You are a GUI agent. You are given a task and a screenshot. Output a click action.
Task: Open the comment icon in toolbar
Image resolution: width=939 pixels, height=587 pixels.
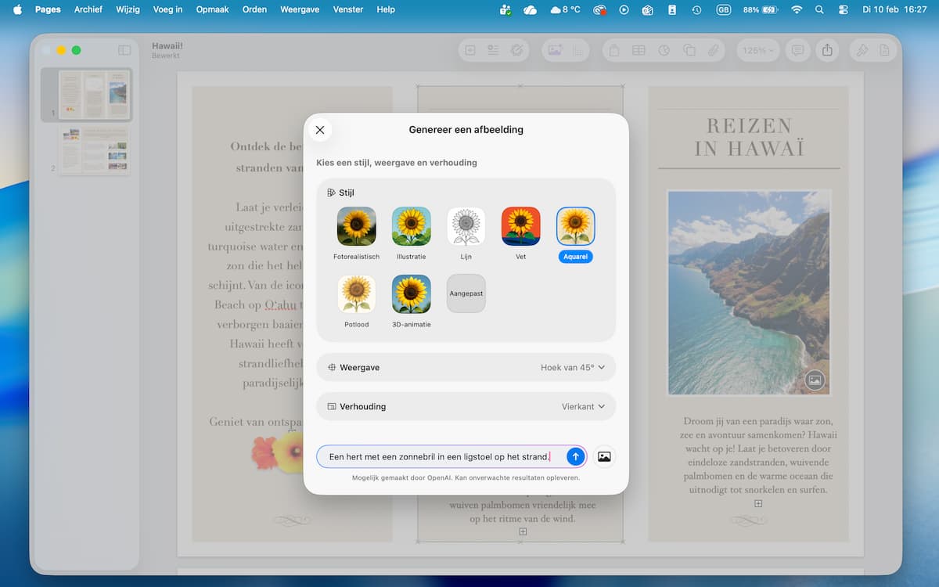click(x=797, y=50)
